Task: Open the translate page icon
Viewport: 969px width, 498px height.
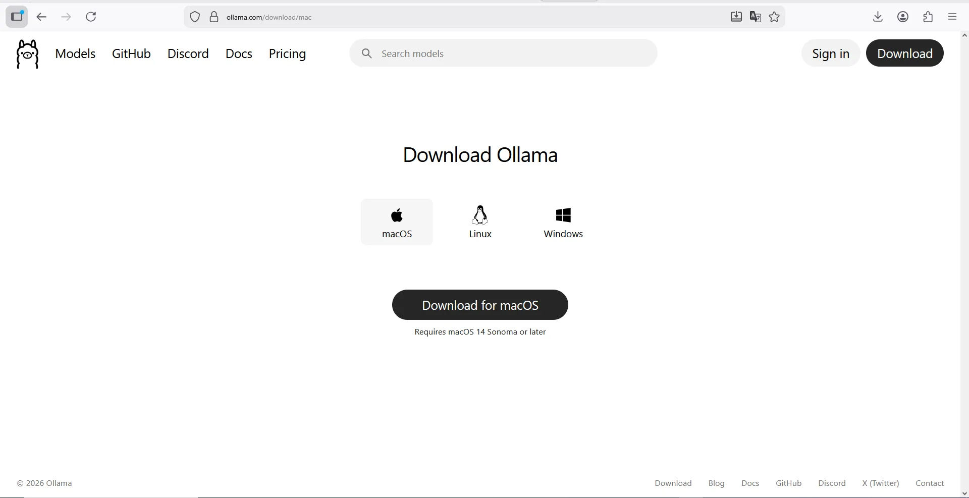Action: click(755, 17)
